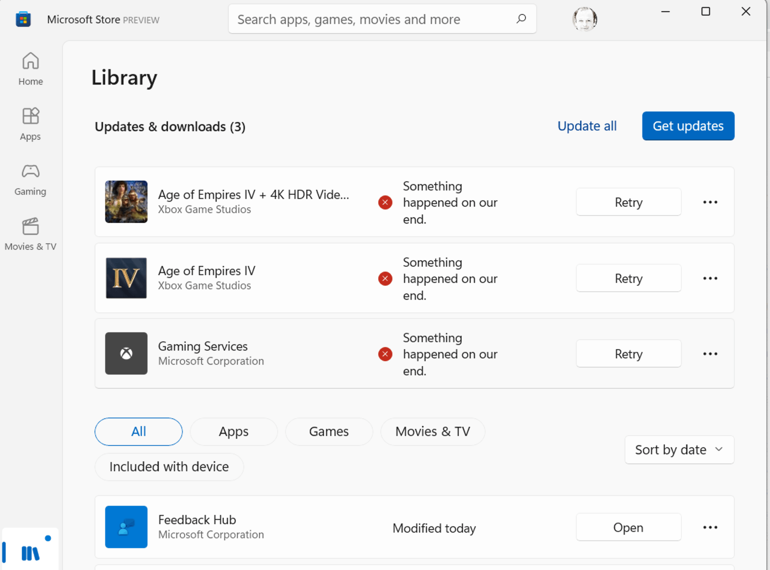This screenshot has height=570, width=770.
Task: Switch to the Apps filter tab
Action: pyautogui.click(x=233, y=431)
